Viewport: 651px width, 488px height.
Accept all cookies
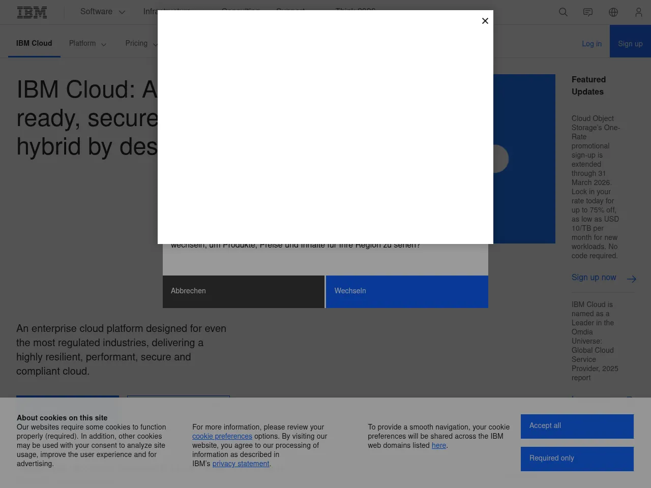click(x=577, y=426)
